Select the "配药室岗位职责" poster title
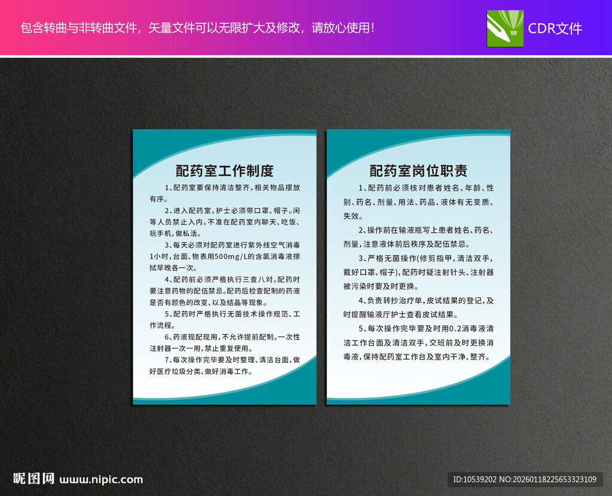This screenshot has height=496, width=612. (418, 170)
